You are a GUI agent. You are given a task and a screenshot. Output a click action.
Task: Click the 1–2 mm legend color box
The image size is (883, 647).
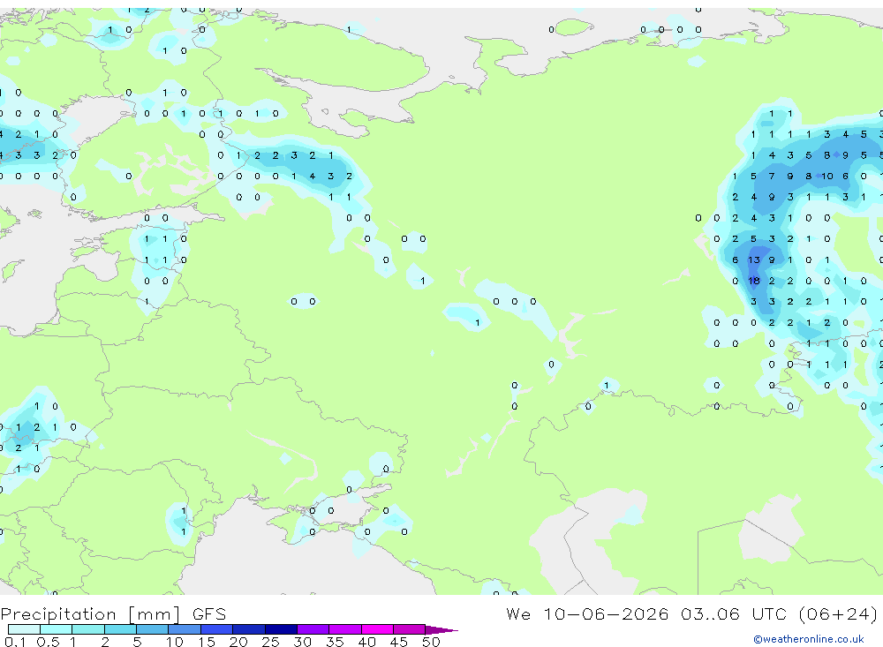(x=88, y=629)
